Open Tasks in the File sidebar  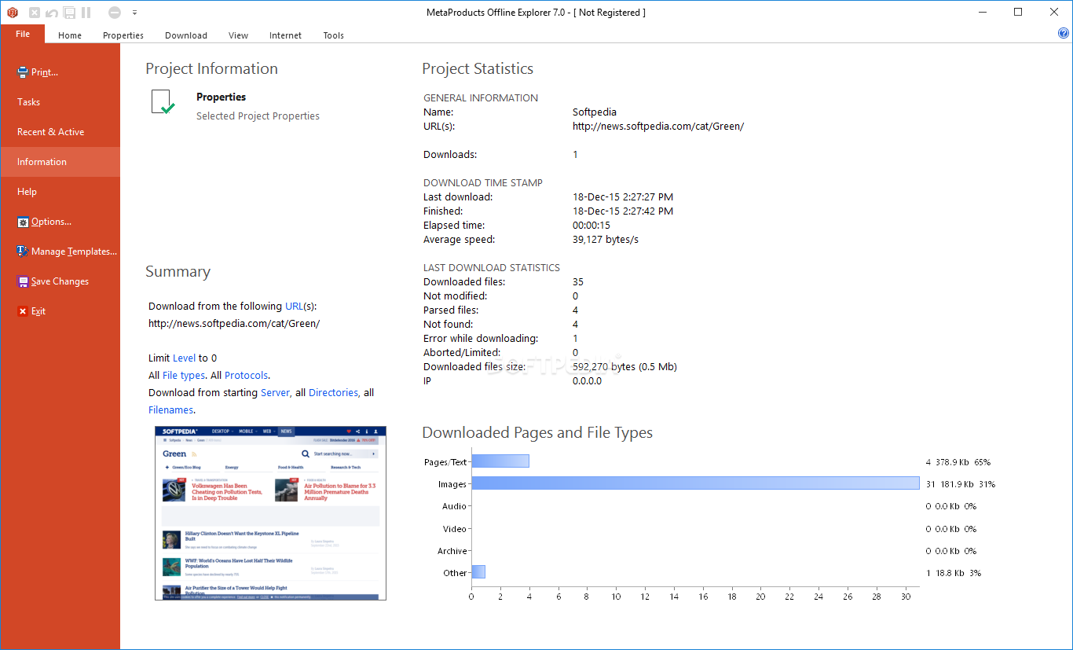tap(60, 102)
